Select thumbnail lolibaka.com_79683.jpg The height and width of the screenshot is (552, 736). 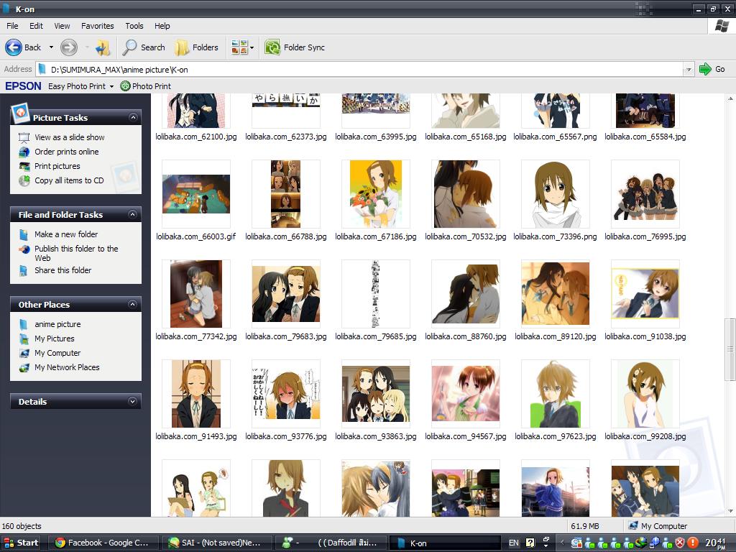[x=286, y=294]
